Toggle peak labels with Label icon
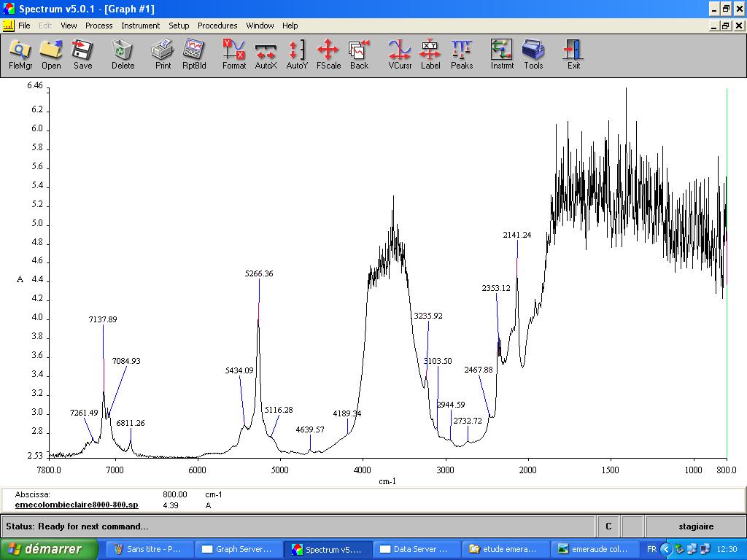The height and width of the screenshot is (560, 747). (430, 55)
